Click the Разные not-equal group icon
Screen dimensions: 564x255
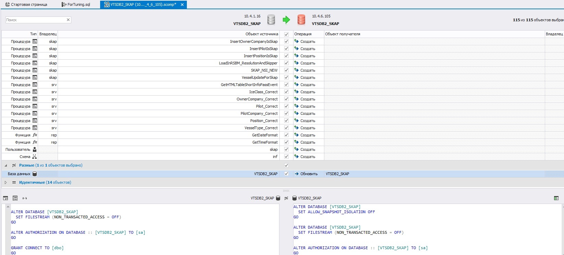click(14, 165)
